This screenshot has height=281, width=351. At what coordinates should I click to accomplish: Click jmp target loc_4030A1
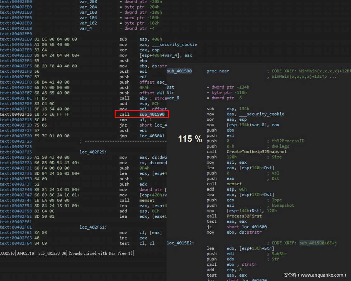point(152,136)
